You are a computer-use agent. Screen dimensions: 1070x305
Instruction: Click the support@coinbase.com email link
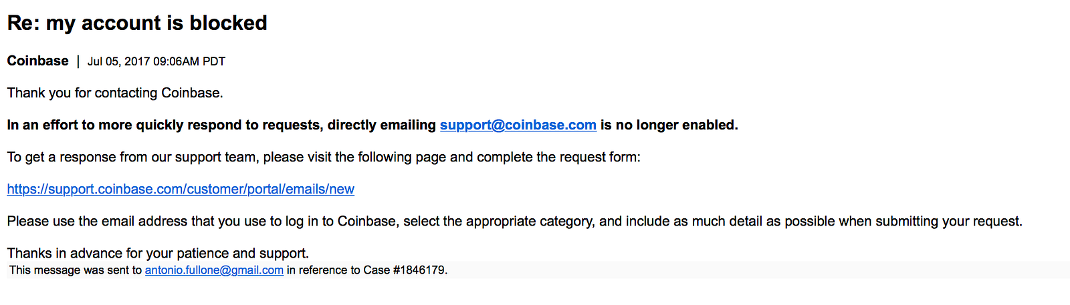pyautogui.click(x=518, y=125)
